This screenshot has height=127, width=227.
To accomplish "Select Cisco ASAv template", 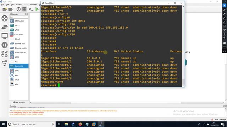I will (x=19, y=35).
